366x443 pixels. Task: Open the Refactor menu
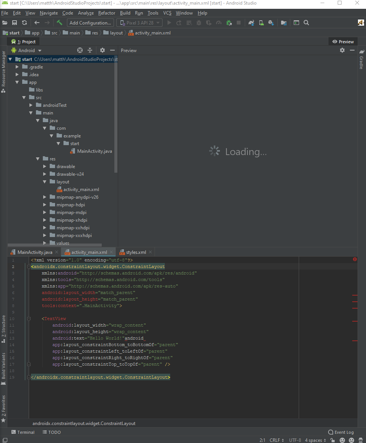pyautogui.click(x=106, y=13)
